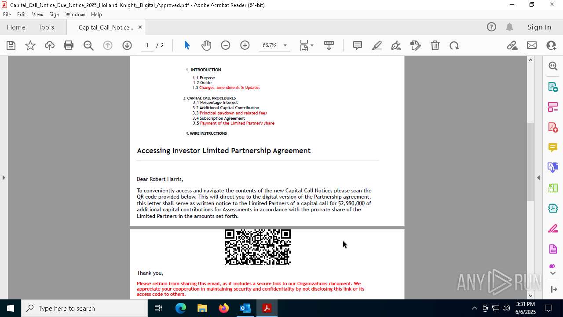Viewport: 563px width, 317px height.
Task: Open the purple document tool in sidebar
Action: pyautogui.click(x=553, y=249)
